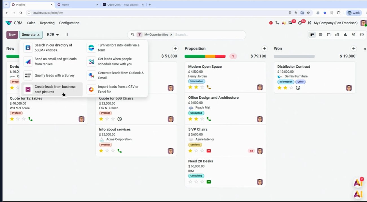
Task: Open the debug tools wrench icon
Action: [x=309, y=23]
